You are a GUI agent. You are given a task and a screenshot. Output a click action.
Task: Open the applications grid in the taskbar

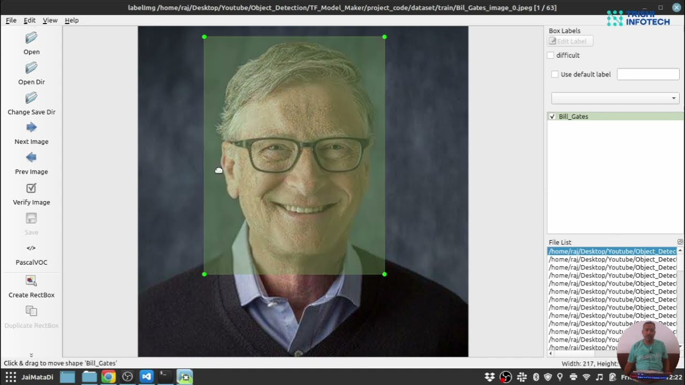click(11, 377)
